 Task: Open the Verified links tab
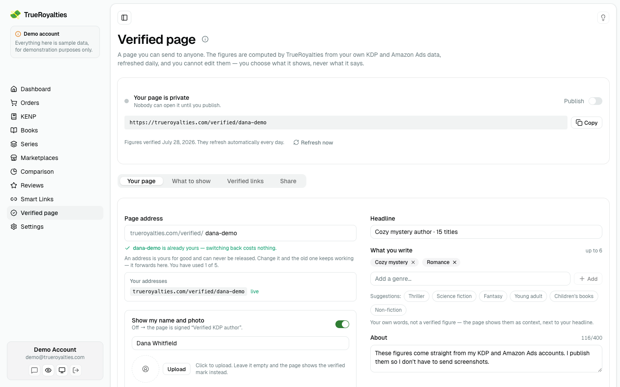point(245,181)
